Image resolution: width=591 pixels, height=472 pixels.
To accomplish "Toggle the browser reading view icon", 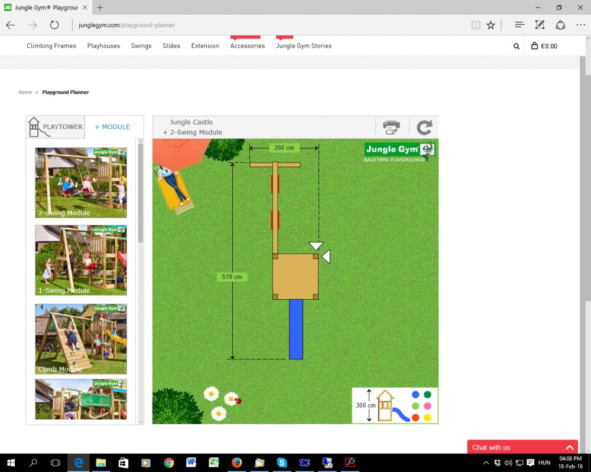I will pos(476,25).
